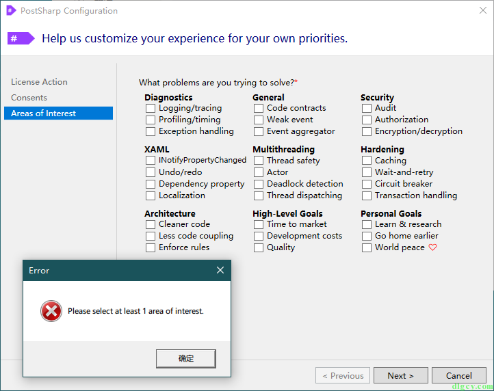
Task: Click the heart icon beside World peace
Action: (x=433, y=247)
